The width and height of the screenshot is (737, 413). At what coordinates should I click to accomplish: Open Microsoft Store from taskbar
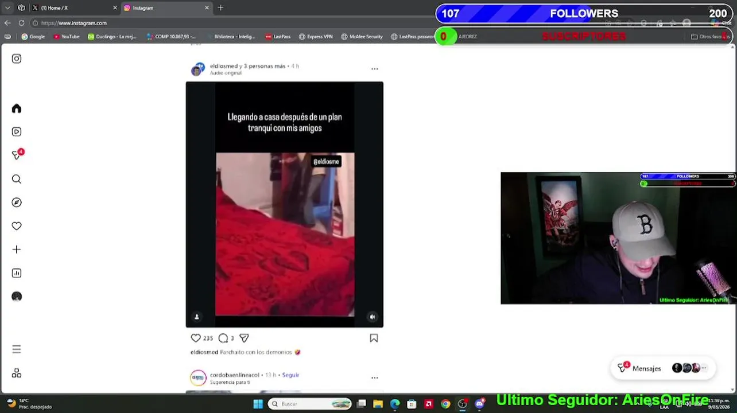[412, 404]
